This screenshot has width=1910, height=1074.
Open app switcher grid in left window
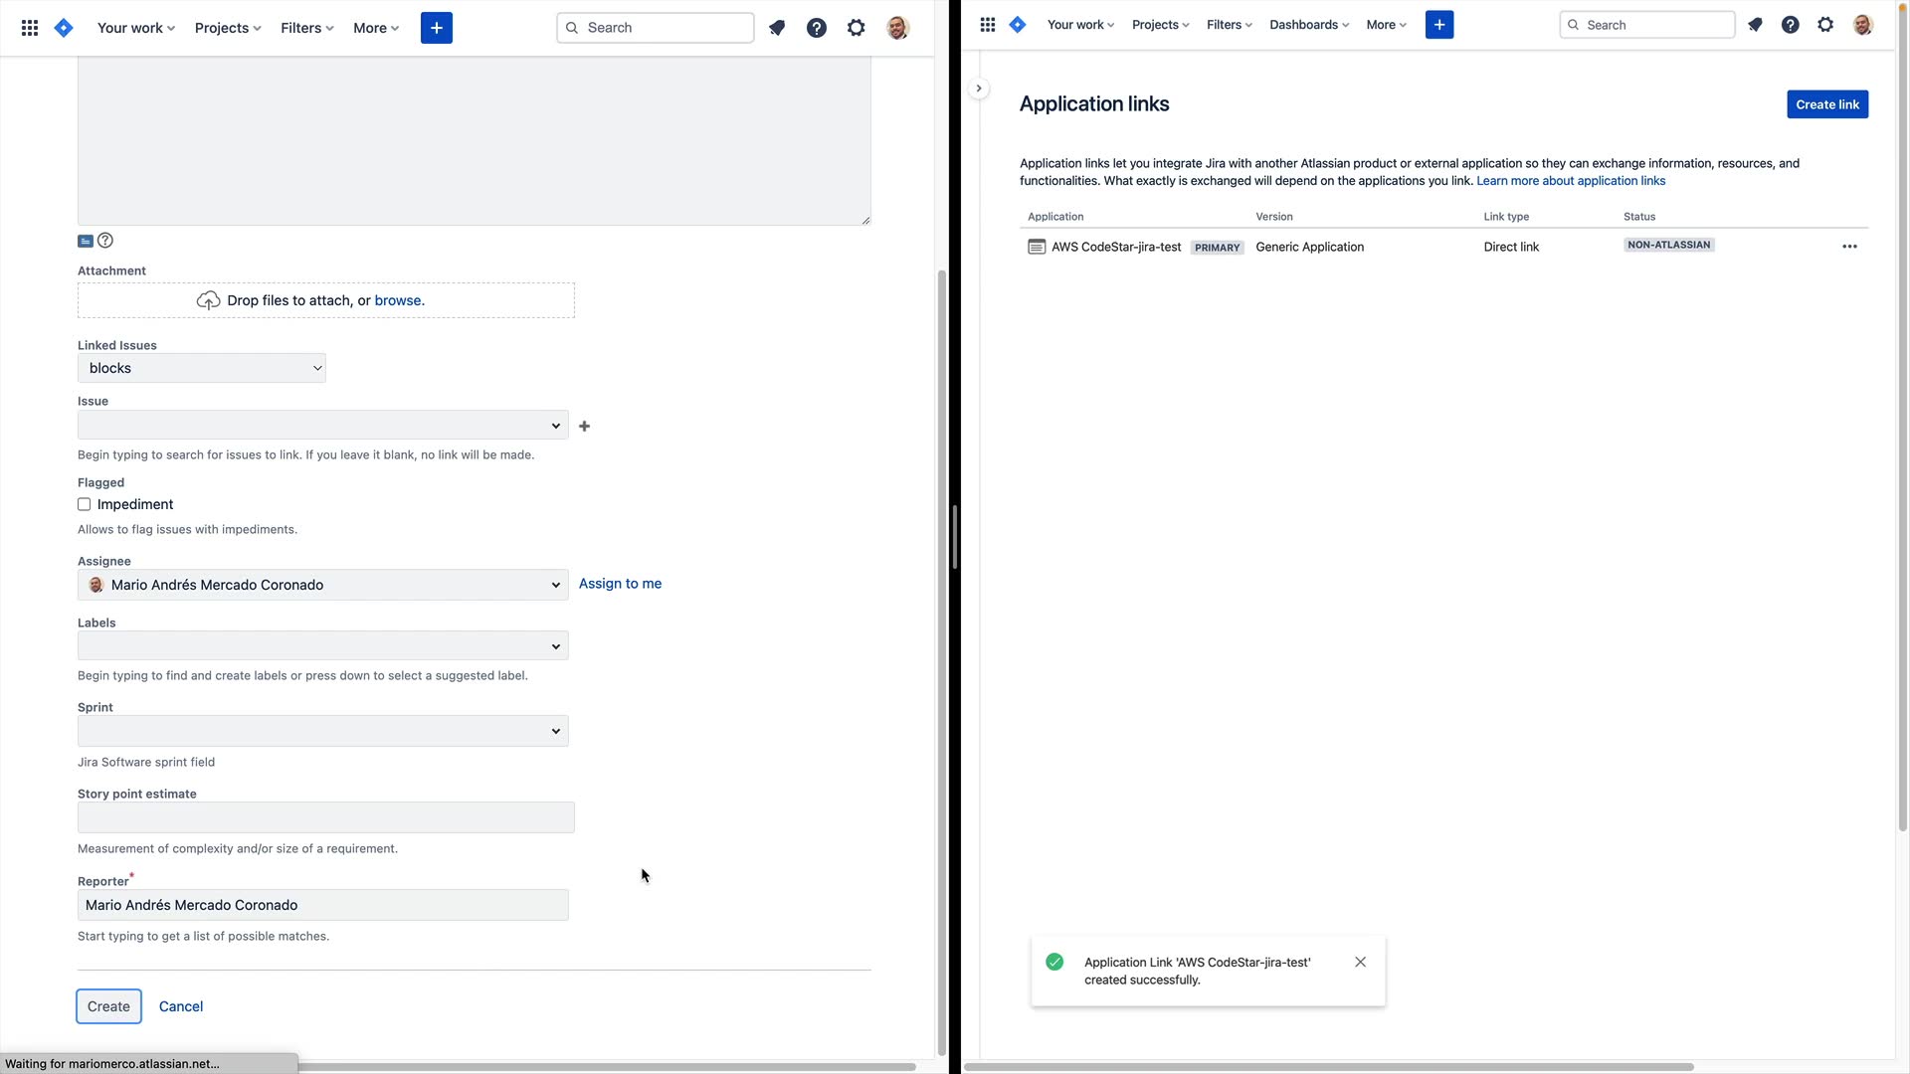click(30, 28)
